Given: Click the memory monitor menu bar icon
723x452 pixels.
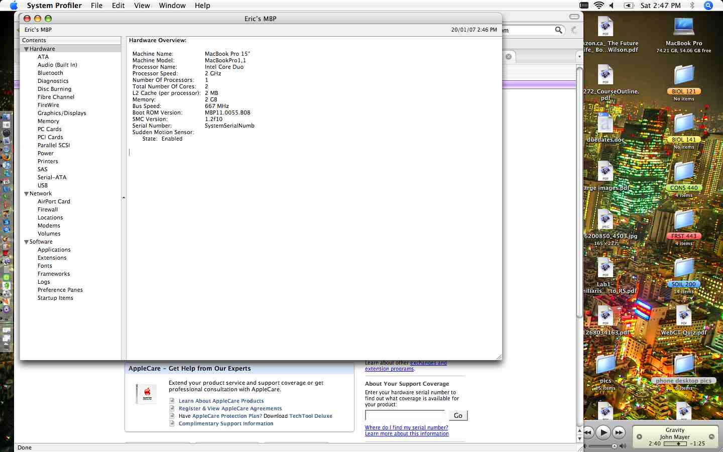Looking at the screenshot, I should (584, 6).
